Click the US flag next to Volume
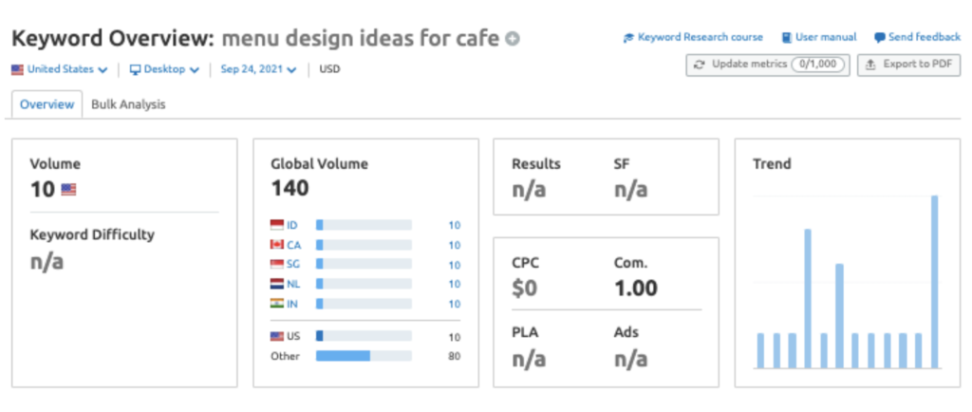This screenshot has width=972, height=412. click(x=68, y=190)
